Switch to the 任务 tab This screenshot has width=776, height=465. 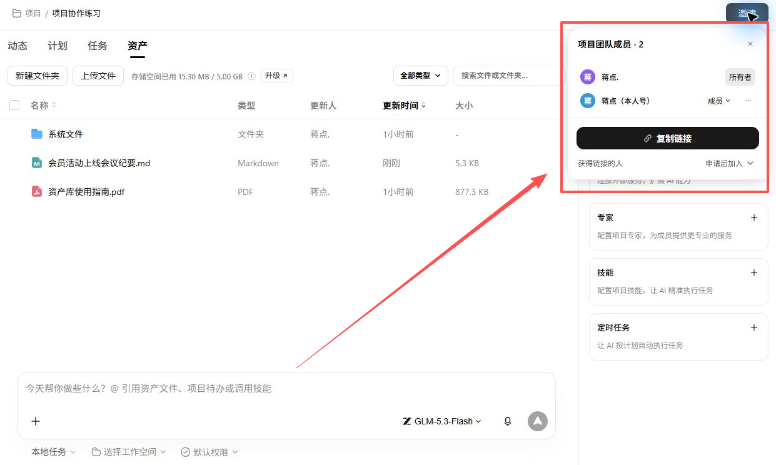pyautogui.click(x=98, y=46)
